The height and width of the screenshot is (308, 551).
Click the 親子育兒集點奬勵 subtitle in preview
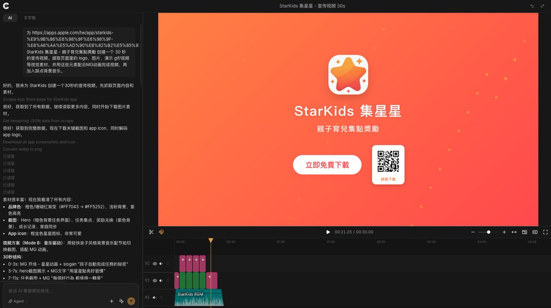(x=348, y=129)
